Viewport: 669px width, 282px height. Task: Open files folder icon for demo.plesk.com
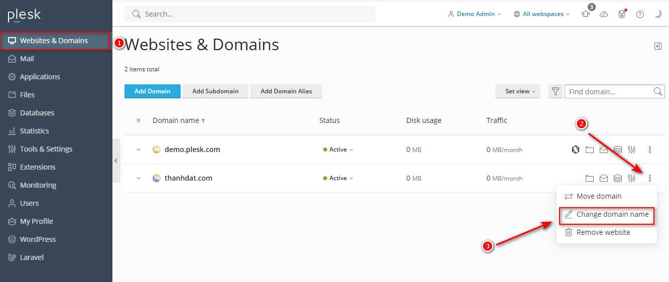pos(590,150)
